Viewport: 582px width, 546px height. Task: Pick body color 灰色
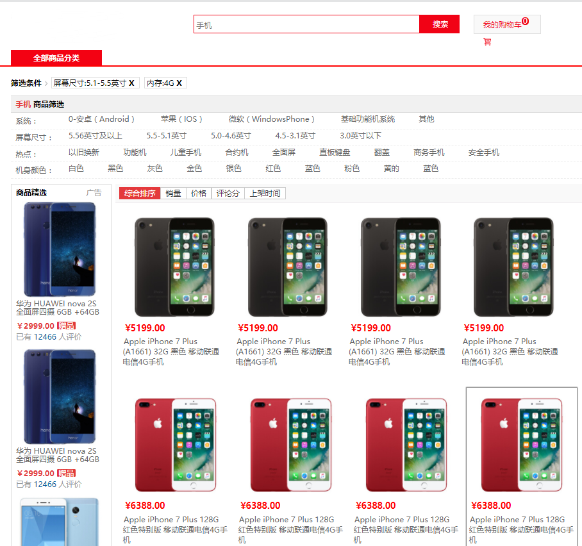pyautogui.click(x=154, y=169)
